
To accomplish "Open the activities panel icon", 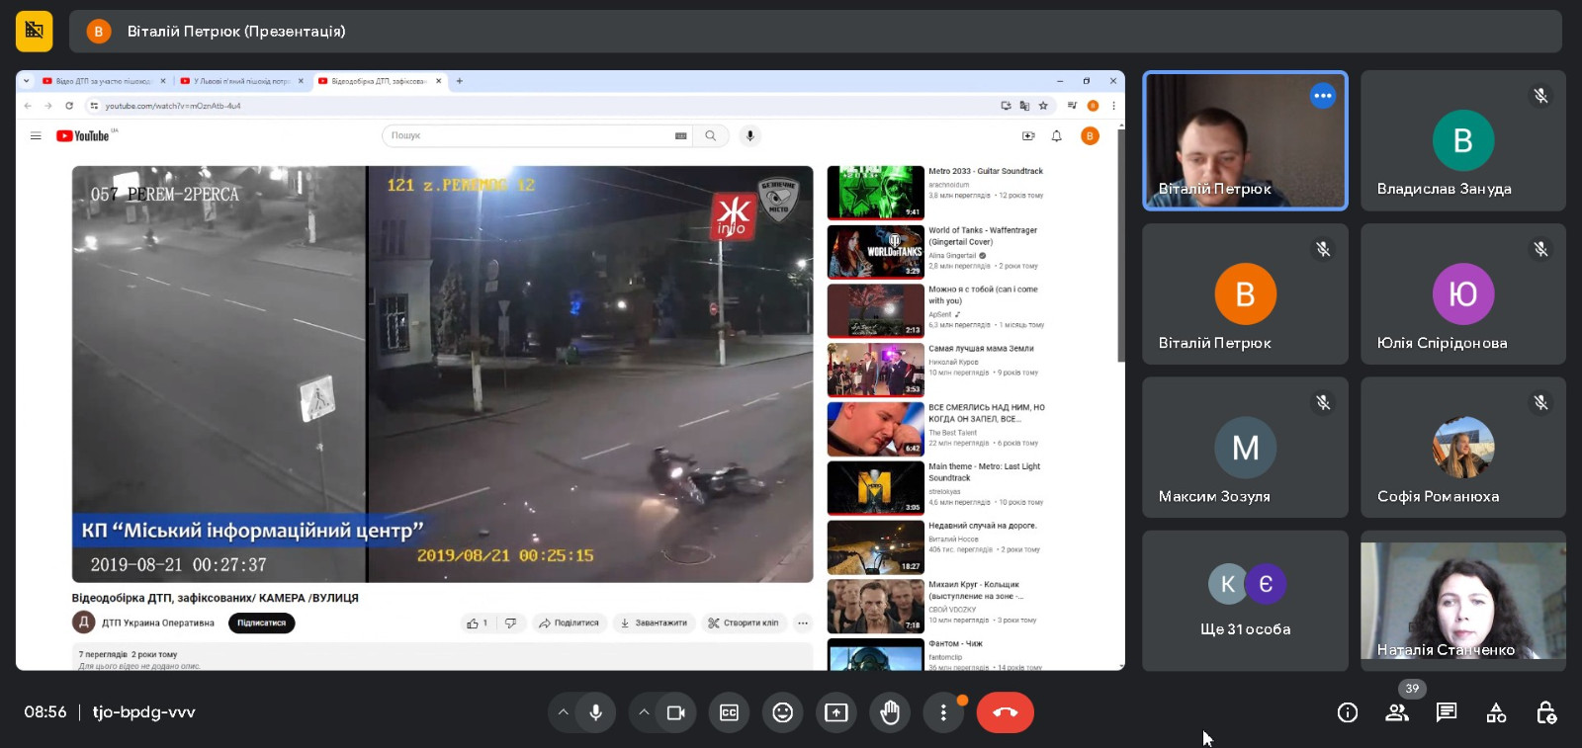I will (1496, 712).
